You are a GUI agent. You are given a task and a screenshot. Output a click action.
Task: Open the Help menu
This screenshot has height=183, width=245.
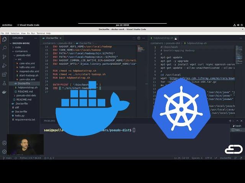pos(48,33)
